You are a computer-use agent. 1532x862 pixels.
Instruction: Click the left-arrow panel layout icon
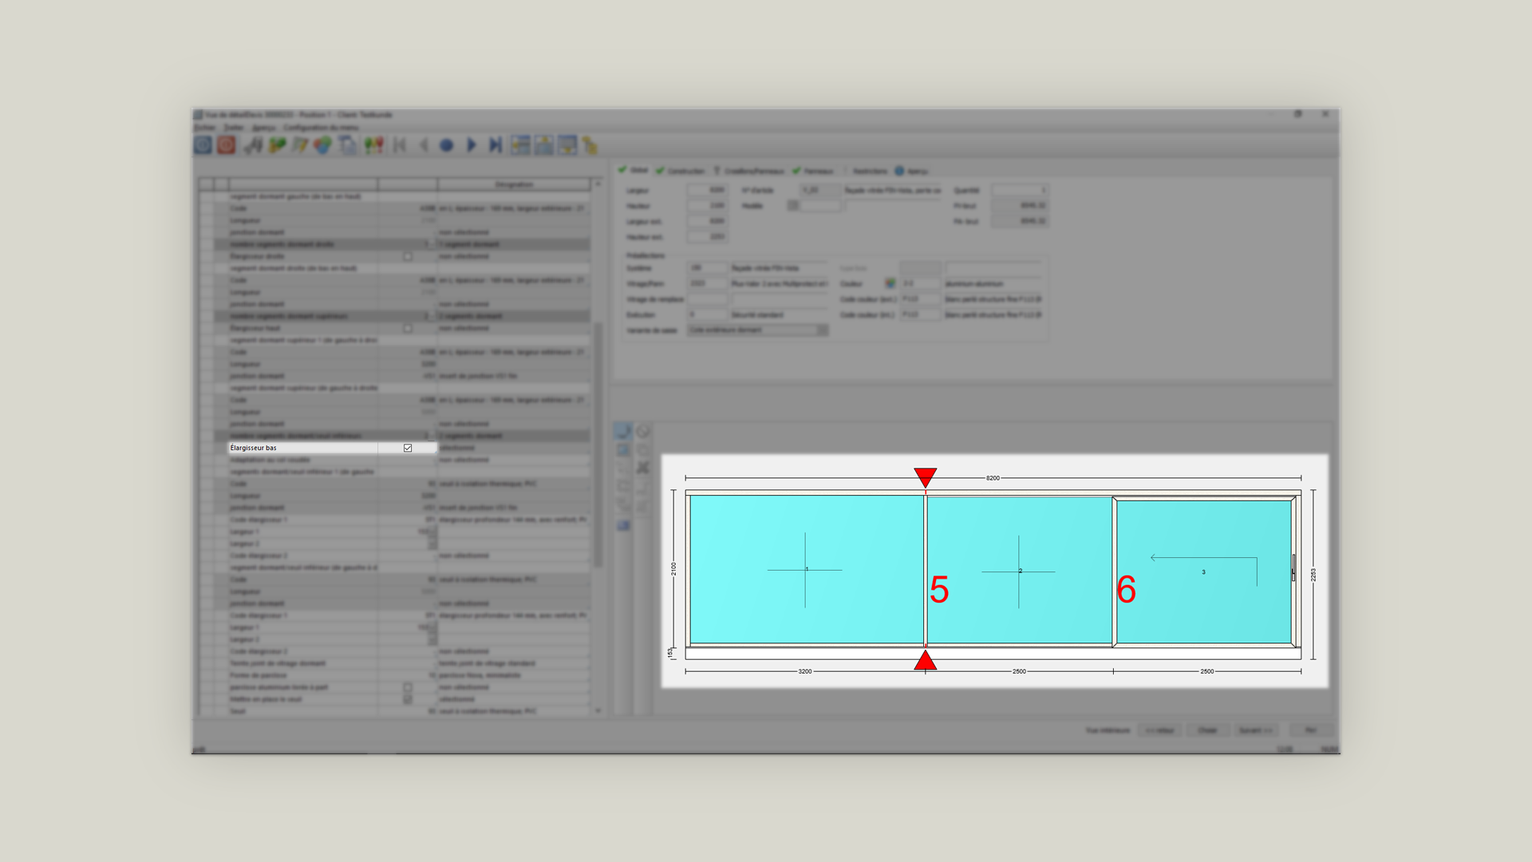coord(520,145)
